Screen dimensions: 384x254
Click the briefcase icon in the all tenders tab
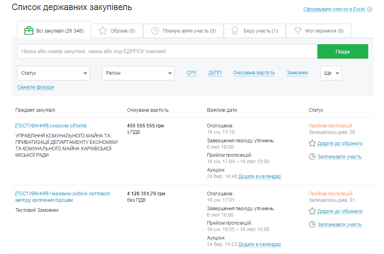[29, 31]
